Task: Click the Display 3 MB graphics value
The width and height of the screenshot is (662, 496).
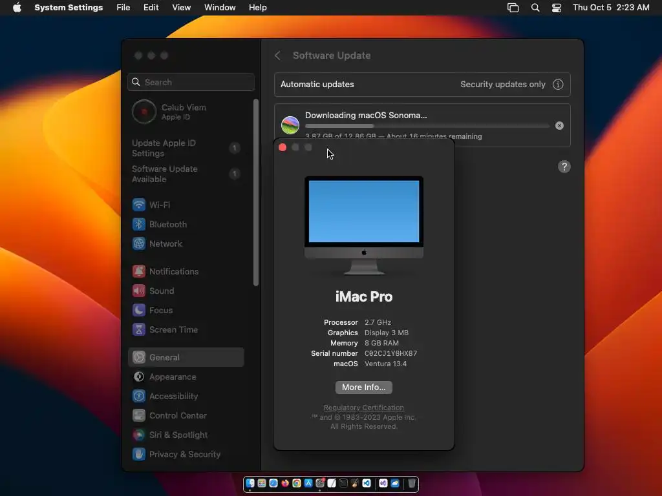Action: tap(387, 333)
